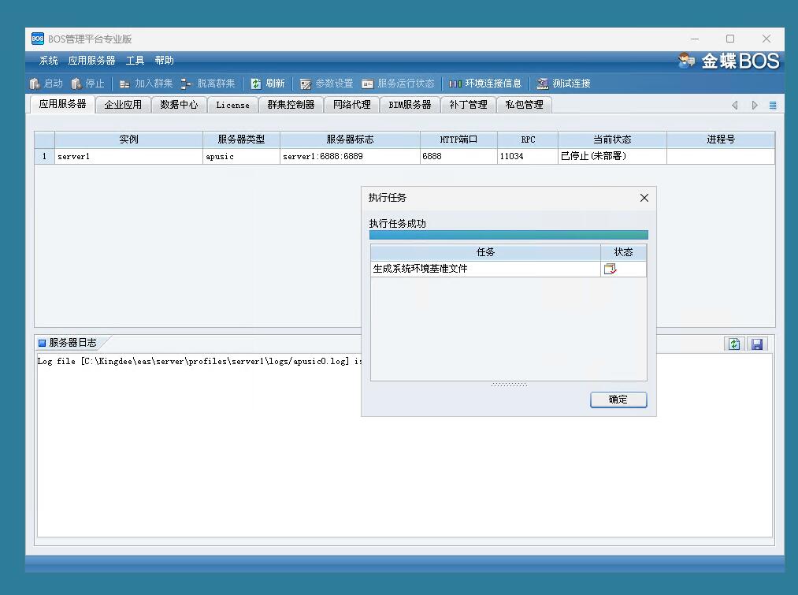
Task: Click the 服务器日志 panel header icon
Action: tap(43, 343)
